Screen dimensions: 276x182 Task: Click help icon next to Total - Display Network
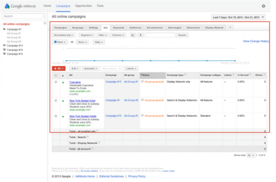coord(99,143)
